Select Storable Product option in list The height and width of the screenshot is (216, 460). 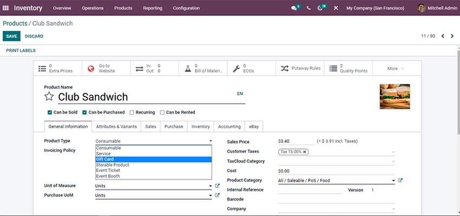(x=154, y=165)
